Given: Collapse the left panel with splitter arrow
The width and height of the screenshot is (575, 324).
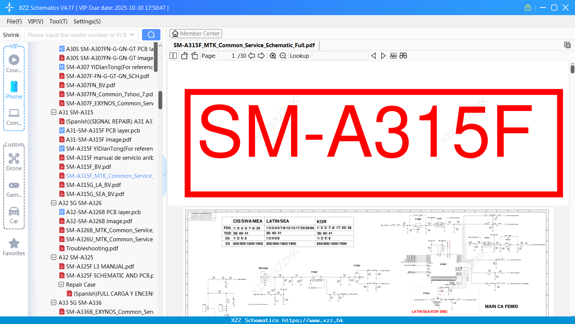Looking at the screenshot, I should coord(164,175).
